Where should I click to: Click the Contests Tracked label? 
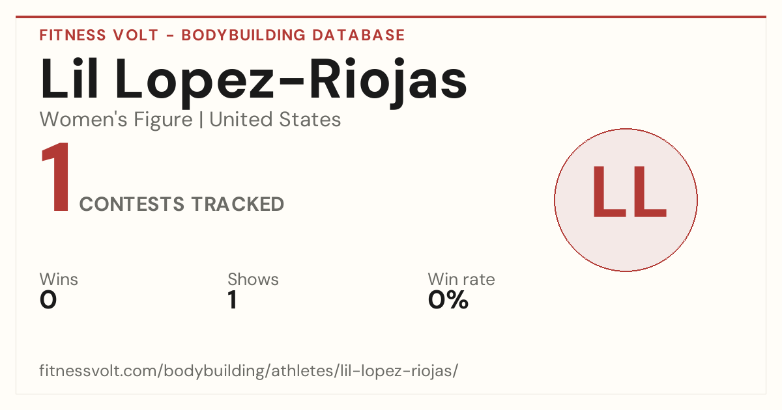tap(182, 204)
